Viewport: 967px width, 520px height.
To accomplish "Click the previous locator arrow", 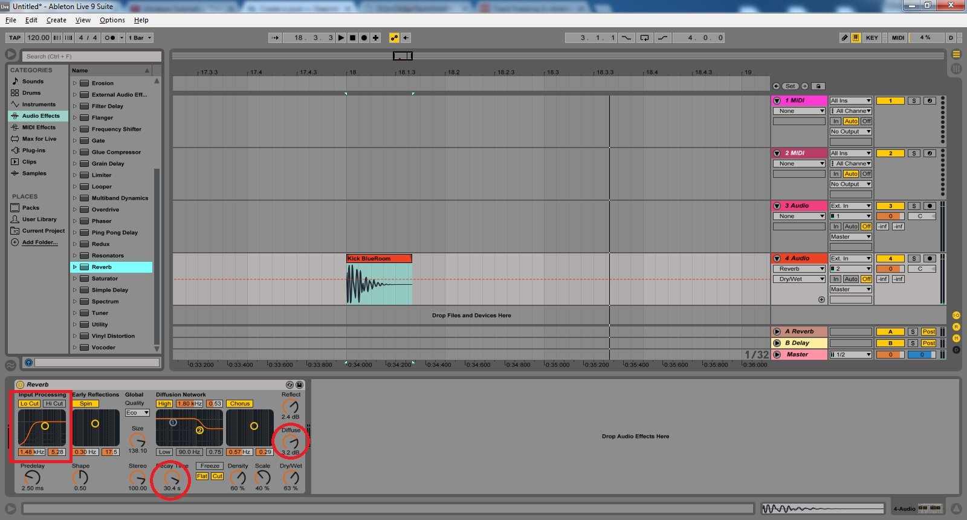I will pyautogui.click(x=777, y=86).
